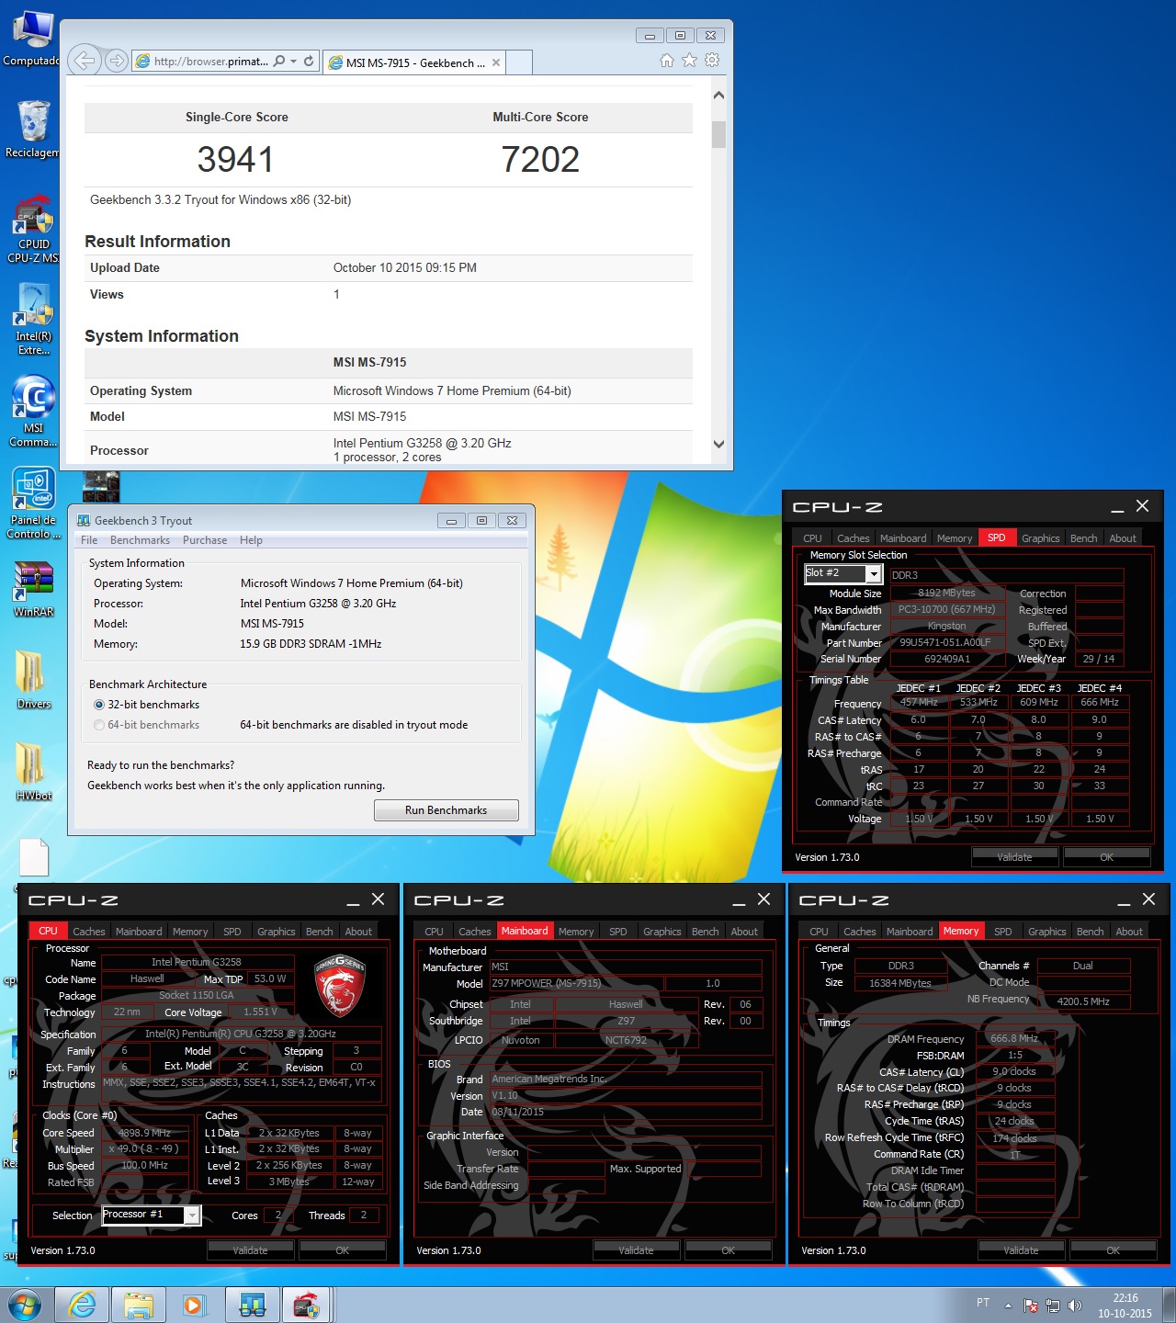Click the empty new tab button in browser

click(x=519, y=62)
